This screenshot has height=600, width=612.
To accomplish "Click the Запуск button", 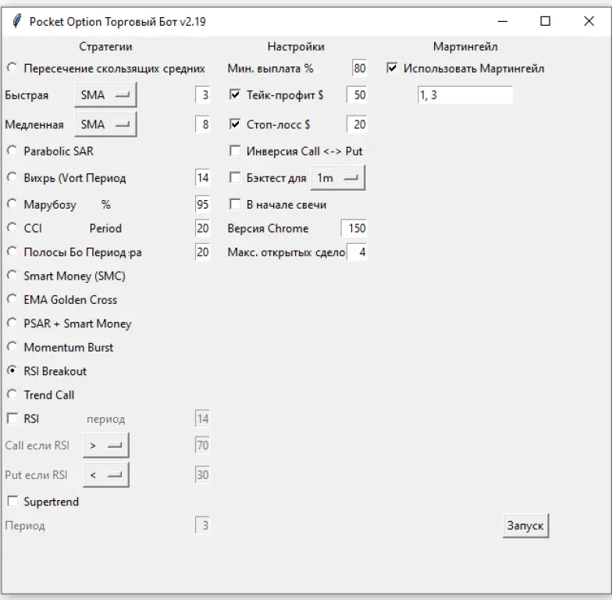I will pyautogui.click(x=526, y=526).
